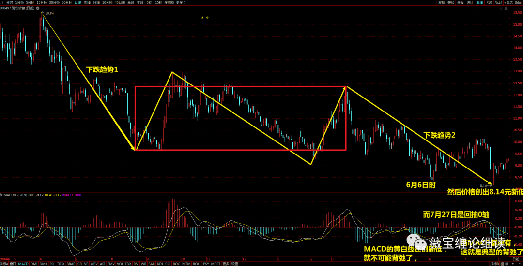Select the 季线 quarterly period
The height and width of the screenshot is (266, 523).
click(x=131, y=3)
